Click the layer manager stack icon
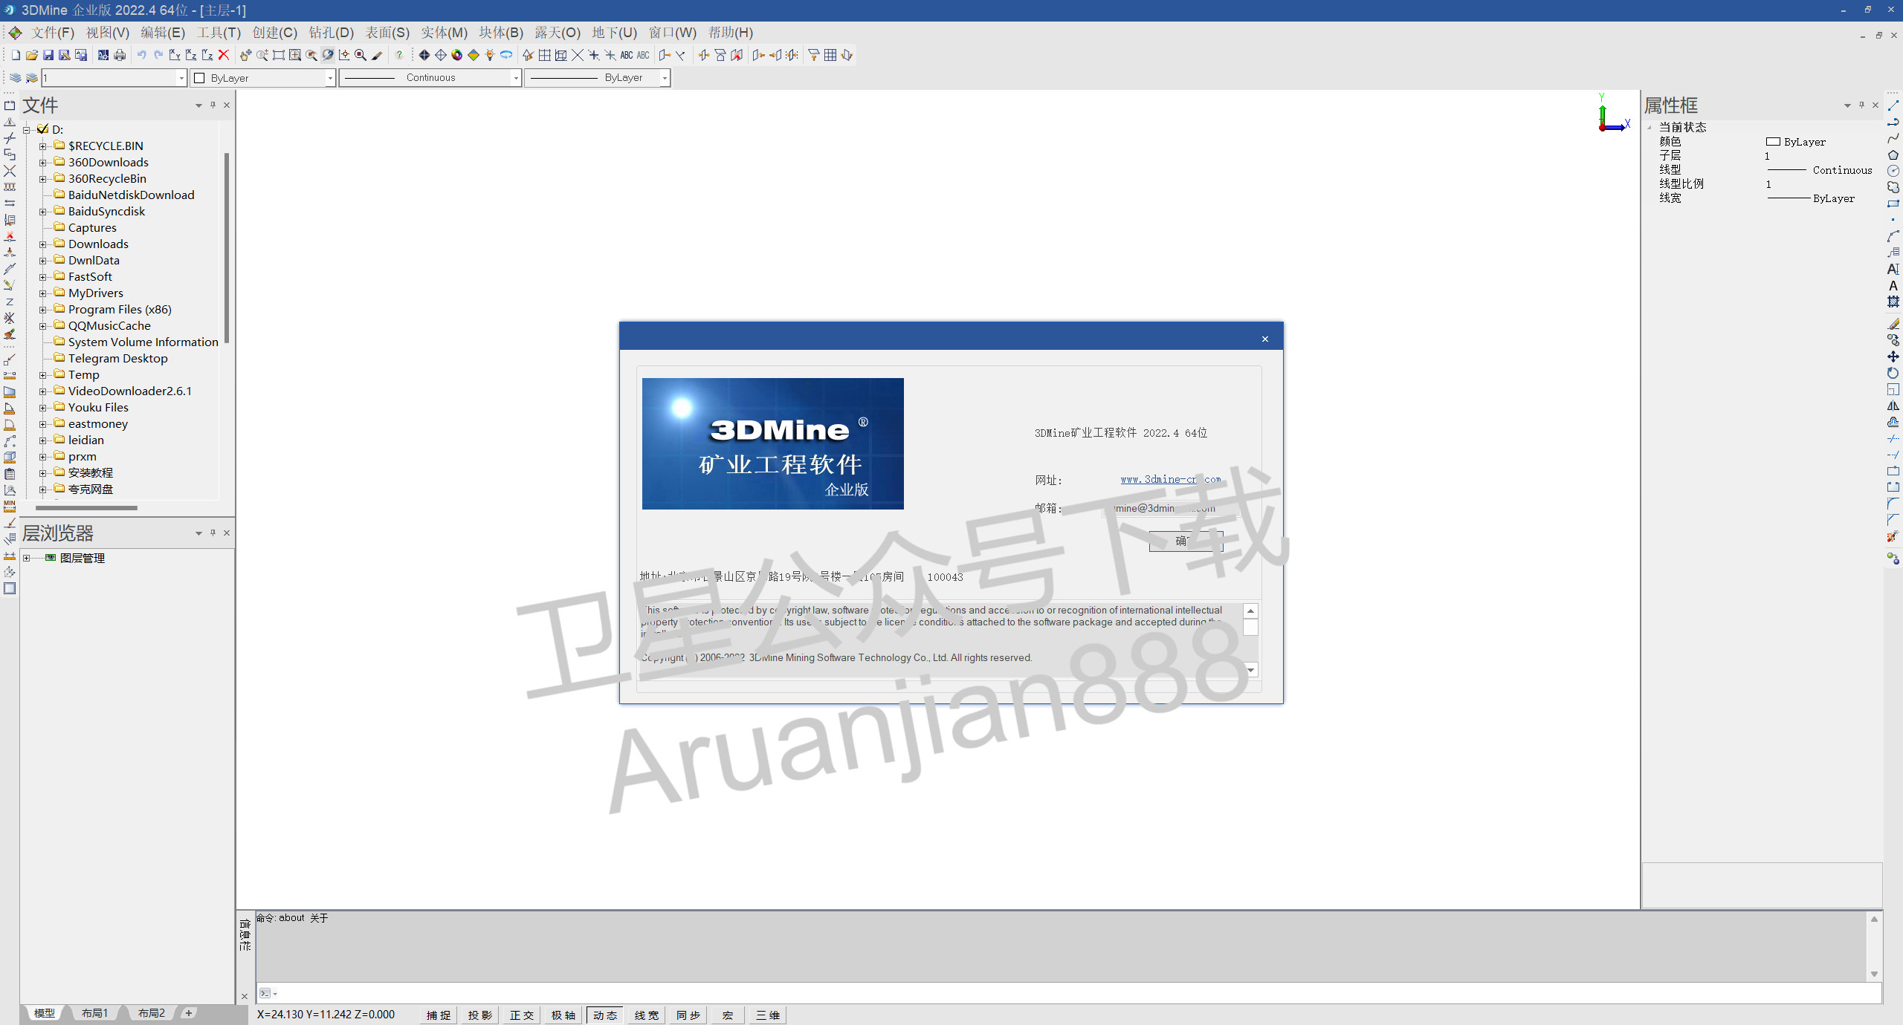1903x1025 pixels. (x=16, y=77)
